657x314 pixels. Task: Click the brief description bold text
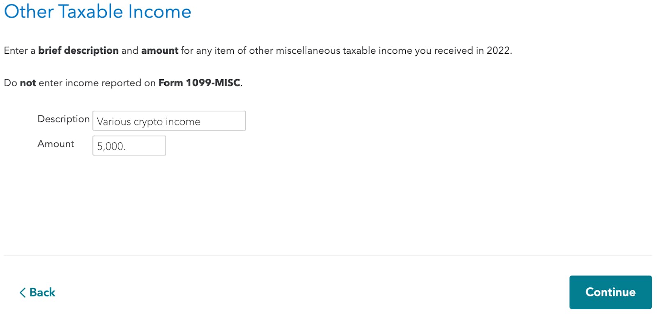click(x=78, y=50)
